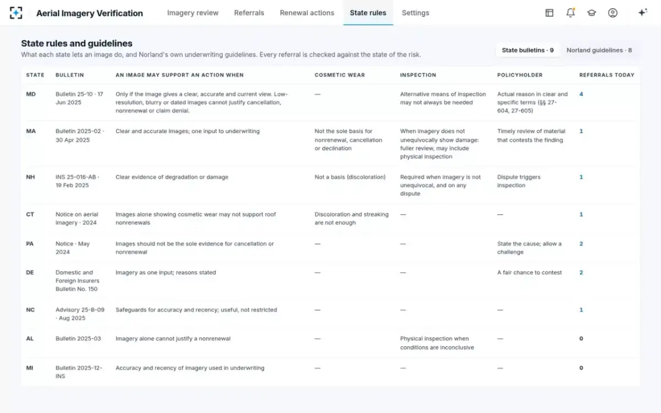Open PA referrals today count 2
The width and height of the screenshot is (661, 413).
coord(581,243)
